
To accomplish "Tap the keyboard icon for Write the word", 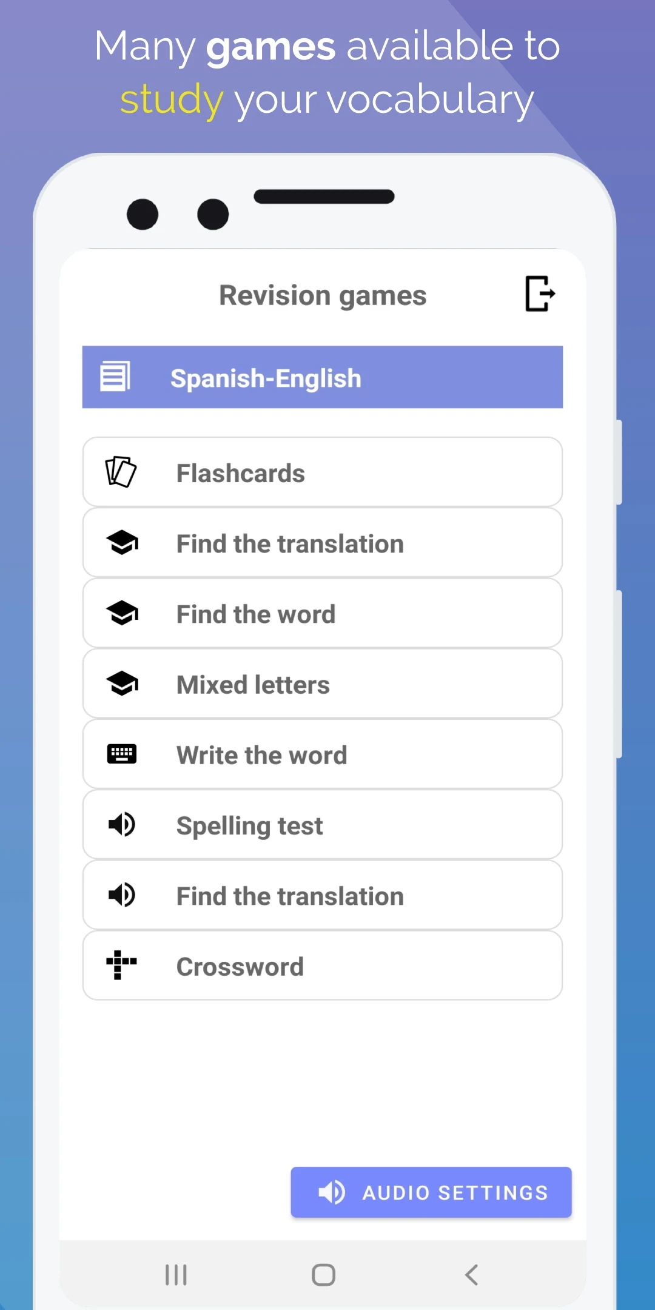I will (121, 754).
